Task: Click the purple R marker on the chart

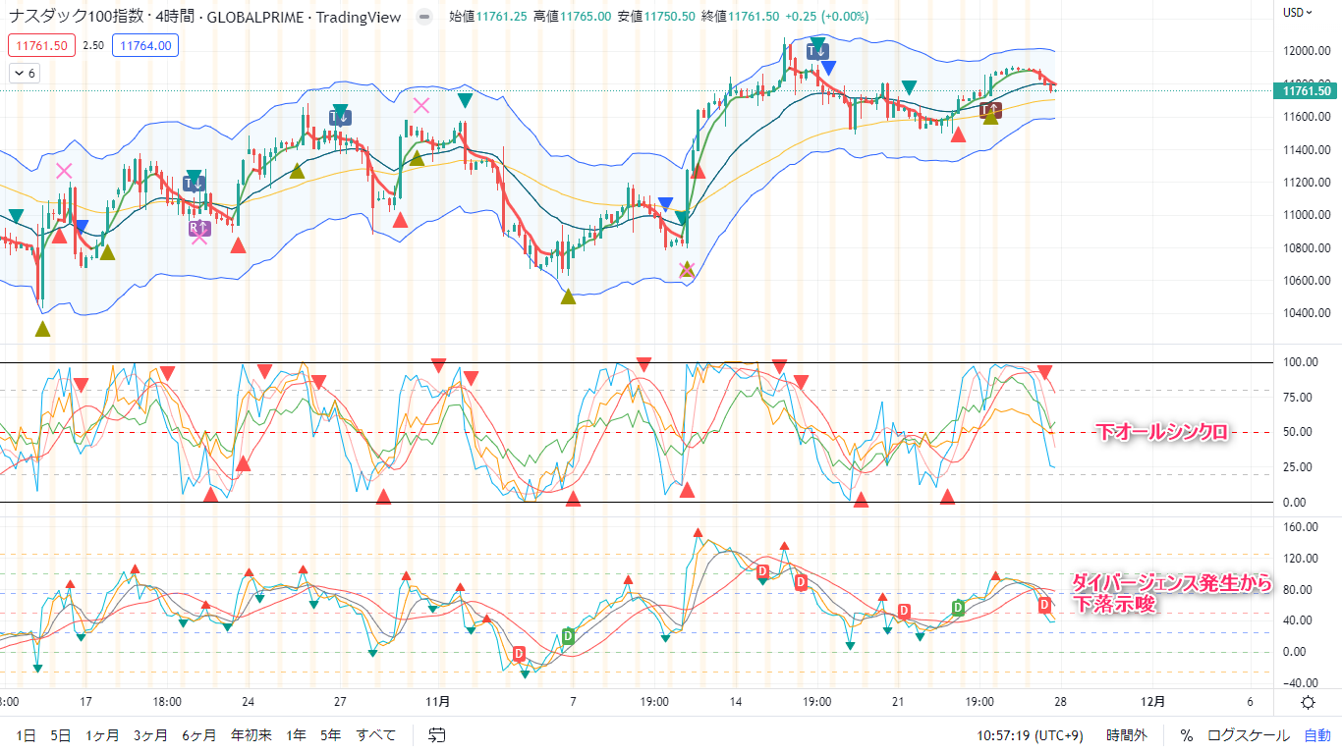Action: tap(199, 230)
